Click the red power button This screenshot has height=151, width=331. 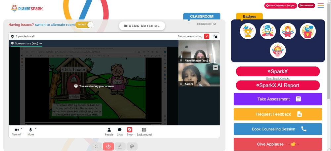[109, 146]
